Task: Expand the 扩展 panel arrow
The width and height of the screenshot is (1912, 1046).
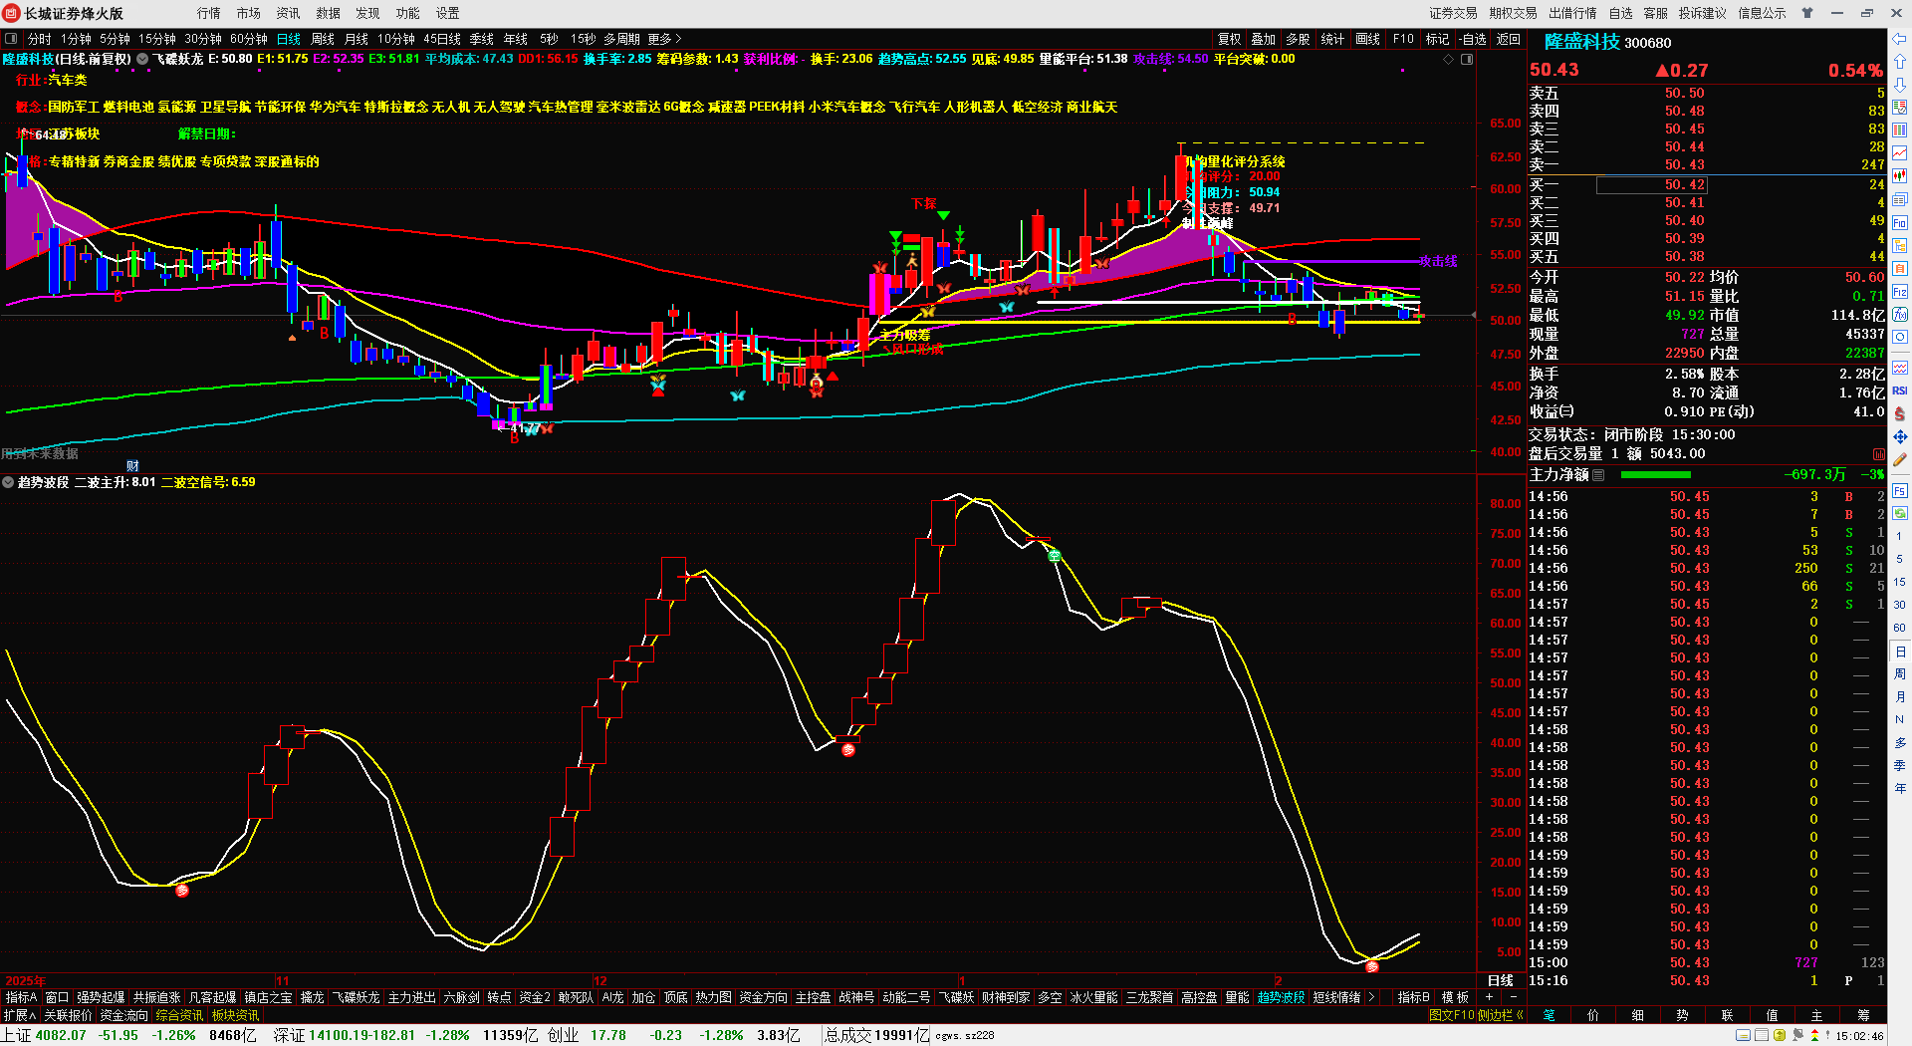Action: 19,1015
